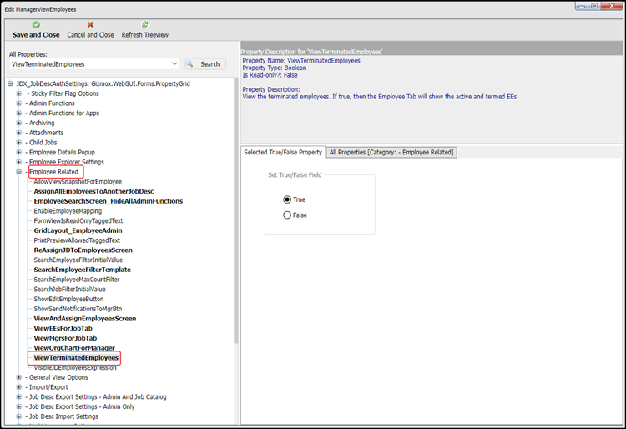Select AssignAllEmployeesToAnotherJobDesc property
Image resolution: width=626 pixels, height=429 pixels.
pos(93,191)
